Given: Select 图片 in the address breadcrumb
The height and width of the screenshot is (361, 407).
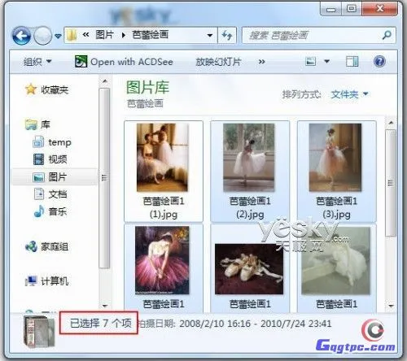Looking at the screenshot, I should coord(104,35).
